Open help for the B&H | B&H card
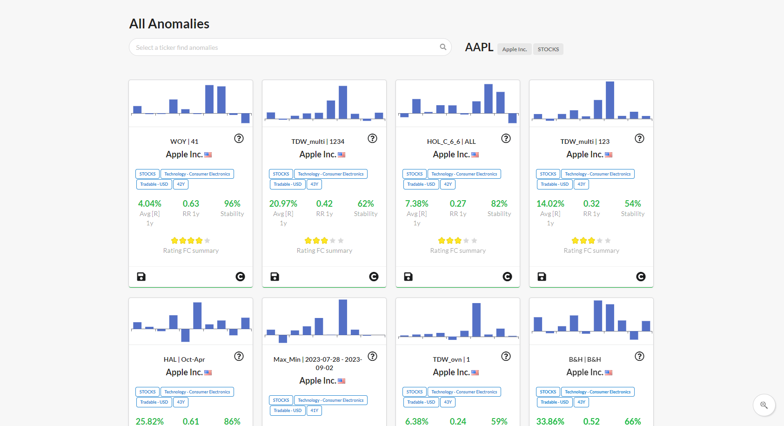Viewport: 784px width, 426px height. (x=639, y=356)
